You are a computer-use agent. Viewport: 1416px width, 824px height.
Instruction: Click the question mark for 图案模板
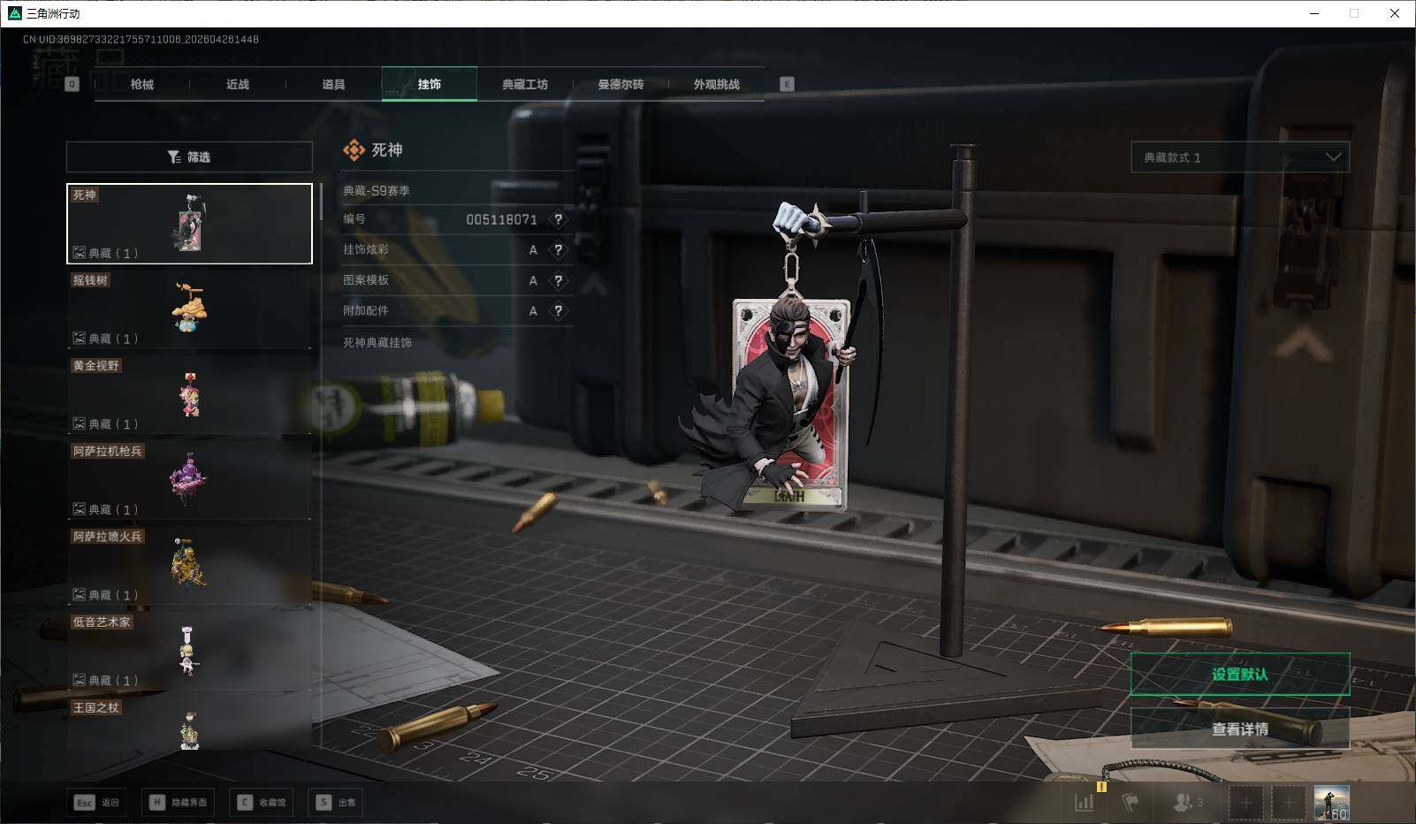(558, 280)
